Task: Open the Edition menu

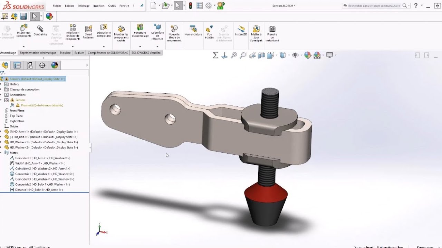Action: (69, 6)
